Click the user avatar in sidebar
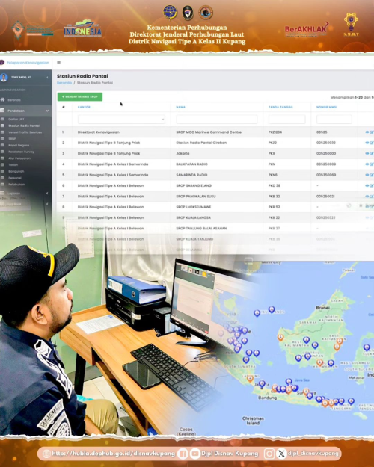 tap(4, 78)
